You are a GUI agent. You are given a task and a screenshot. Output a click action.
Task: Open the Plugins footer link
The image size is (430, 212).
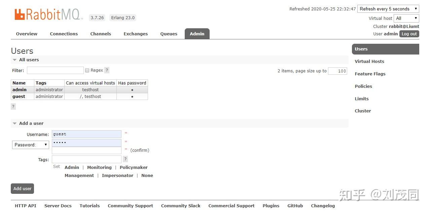pos(271,206)
